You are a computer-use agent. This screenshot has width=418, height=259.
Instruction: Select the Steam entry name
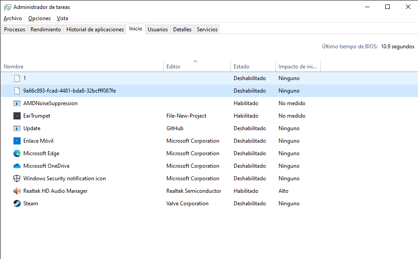[x=30, y=204]
